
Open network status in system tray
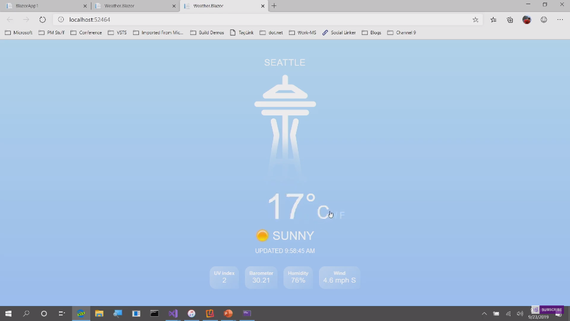(x=508, y=314)
